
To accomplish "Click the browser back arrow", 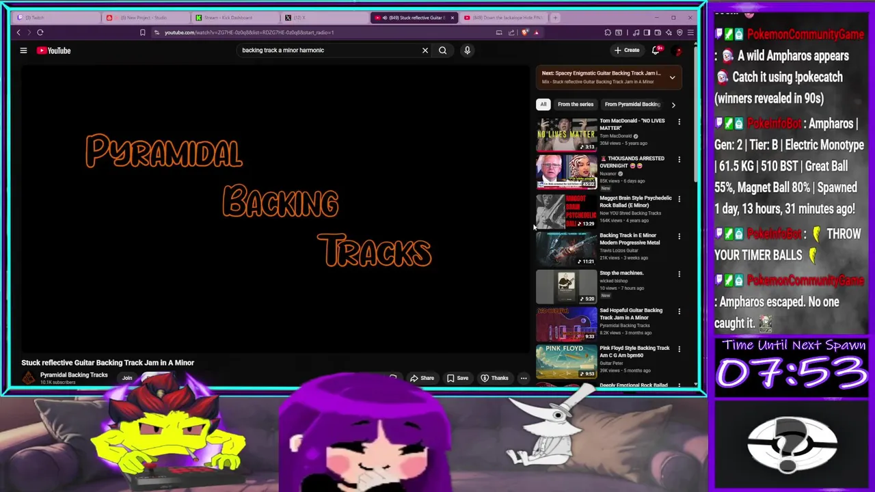I will coord(19,32).
